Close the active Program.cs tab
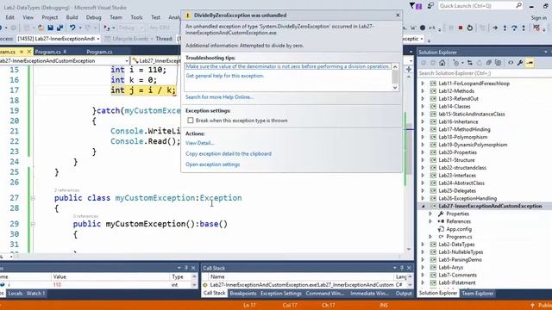The image size is (552, 310). 28,52
